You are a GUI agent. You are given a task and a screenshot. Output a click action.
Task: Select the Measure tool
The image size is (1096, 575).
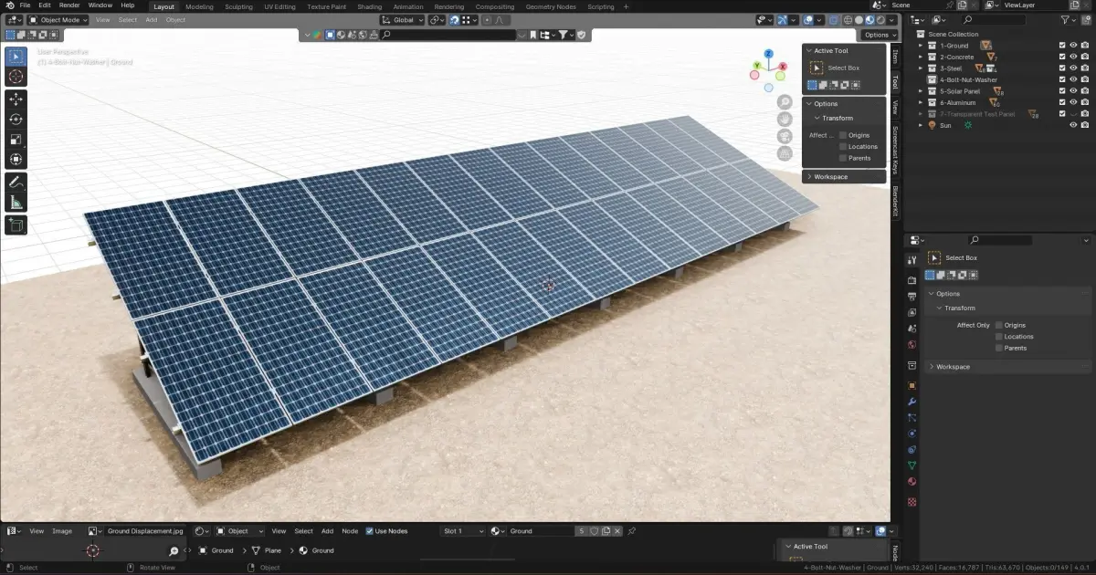pos(16,202)
